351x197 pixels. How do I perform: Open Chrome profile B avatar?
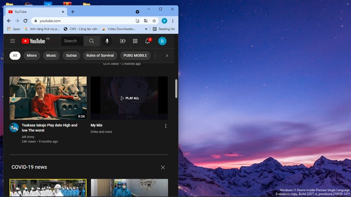click(164, 21)
